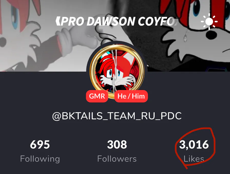Tap the GMR badge
The height and width of the screenshot is (174, 230).
click(97, 96)
